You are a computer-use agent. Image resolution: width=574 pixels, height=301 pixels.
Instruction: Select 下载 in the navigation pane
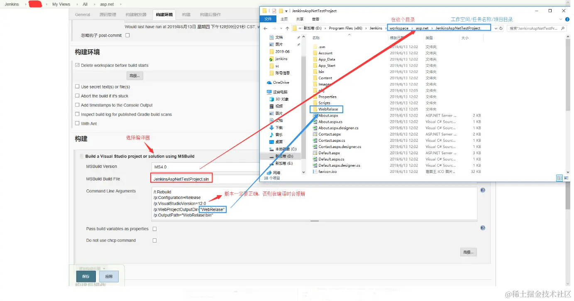pyautogui.click(x=276, y=128)
